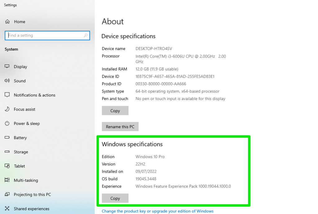Open Power & sleep settings icon
This screenshot has width=318, height=214.
pos(7,123)
